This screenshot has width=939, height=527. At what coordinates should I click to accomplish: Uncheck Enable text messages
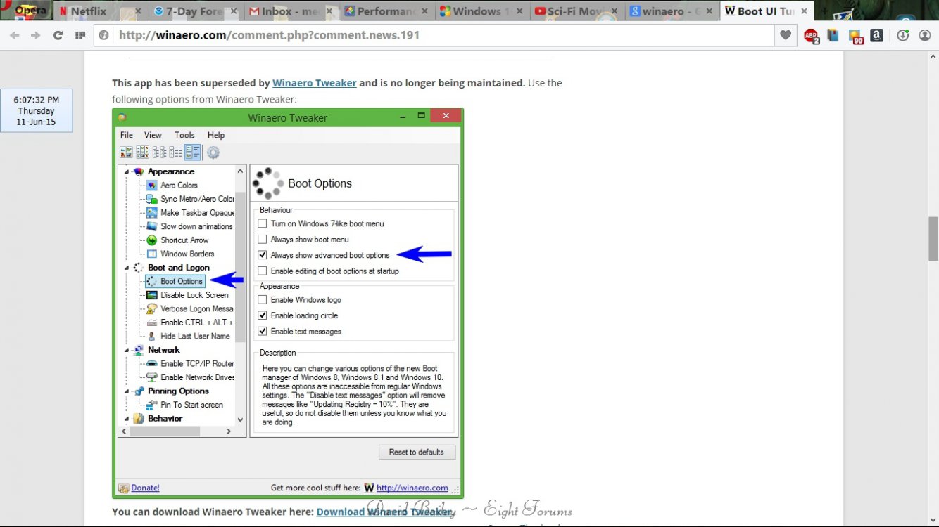263,331
